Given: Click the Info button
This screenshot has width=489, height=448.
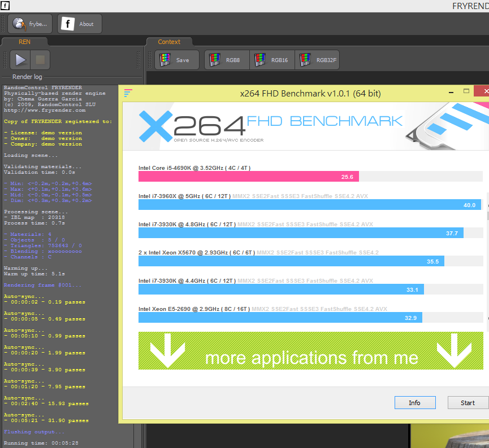Looking at the screenshot, I should [x=415, y=402].
